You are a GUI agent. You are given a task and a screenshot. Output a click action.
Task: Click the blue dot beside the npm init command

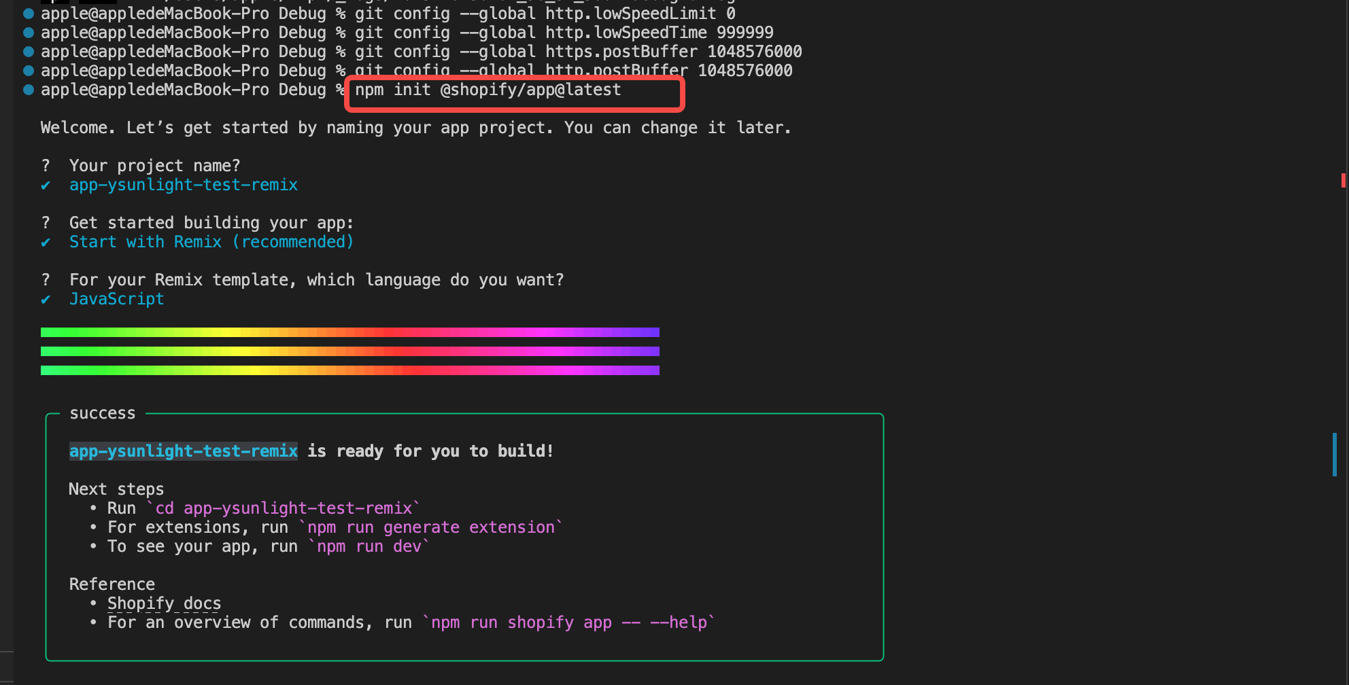click(29, 90)
